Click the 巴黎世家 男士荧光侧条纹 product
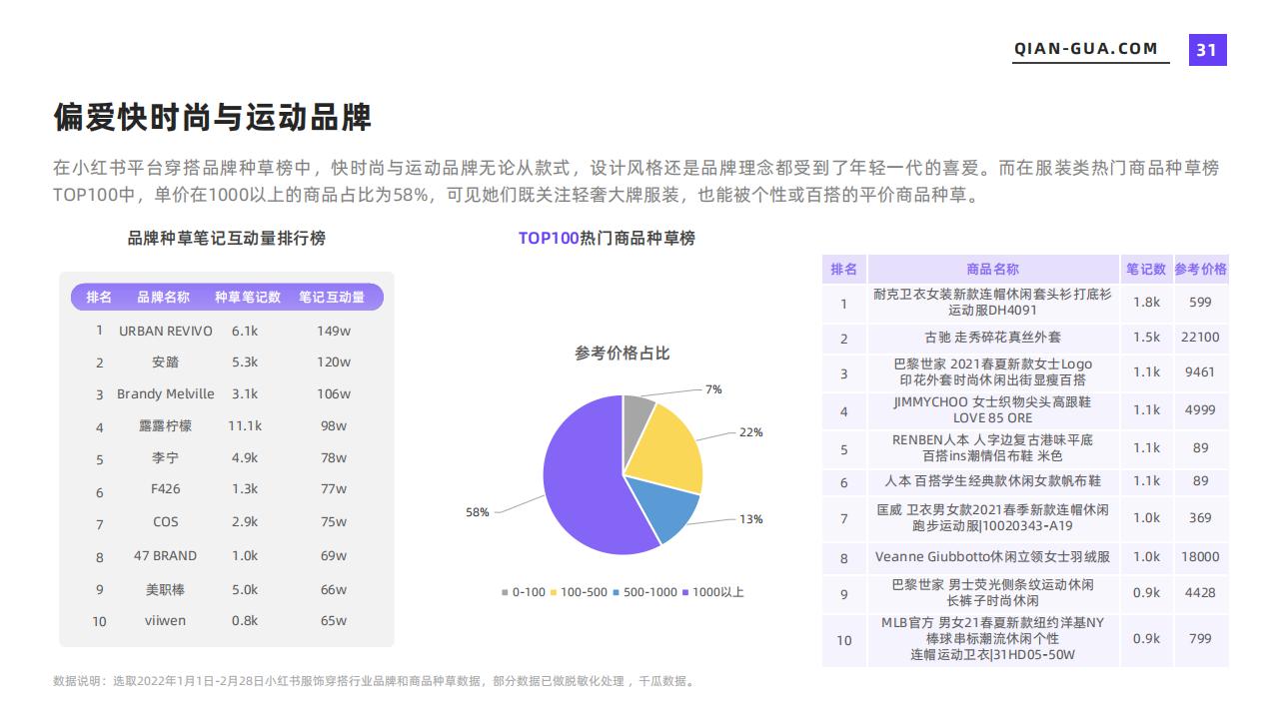This screenshot has height=719, width=1279. pyautogui.click(x=992, y=592)
